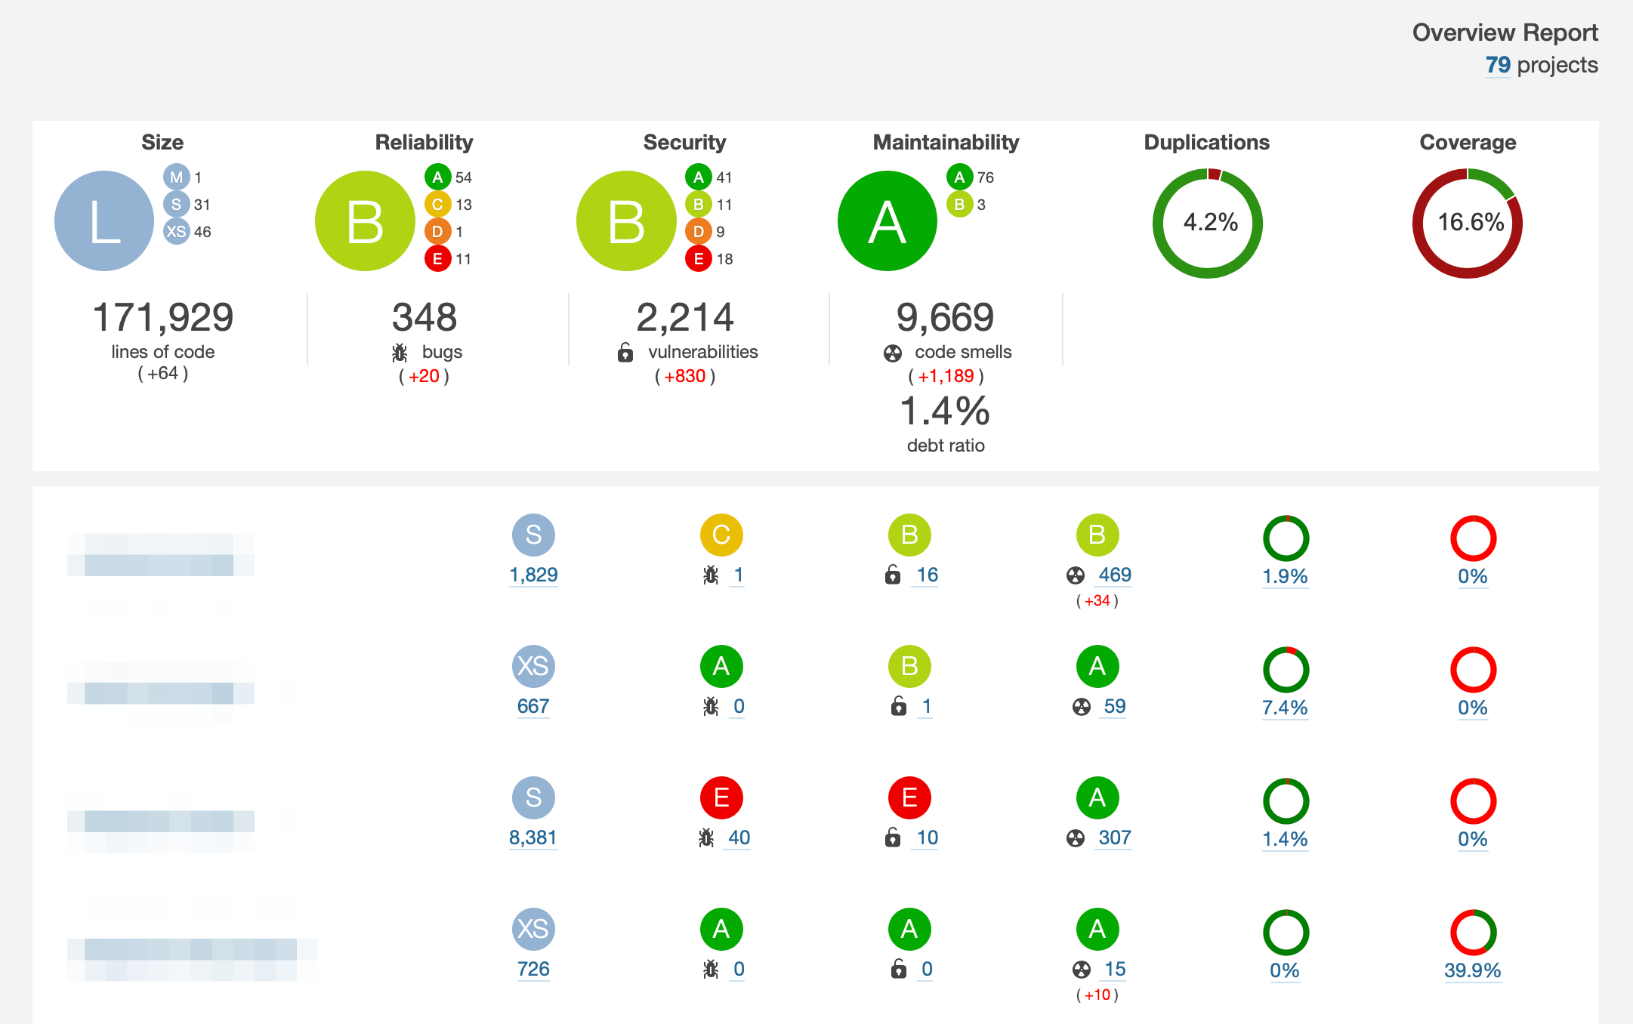1633x1024 pixels.
Task: Click the +34 code smells change value
Action: point(1097,601)
